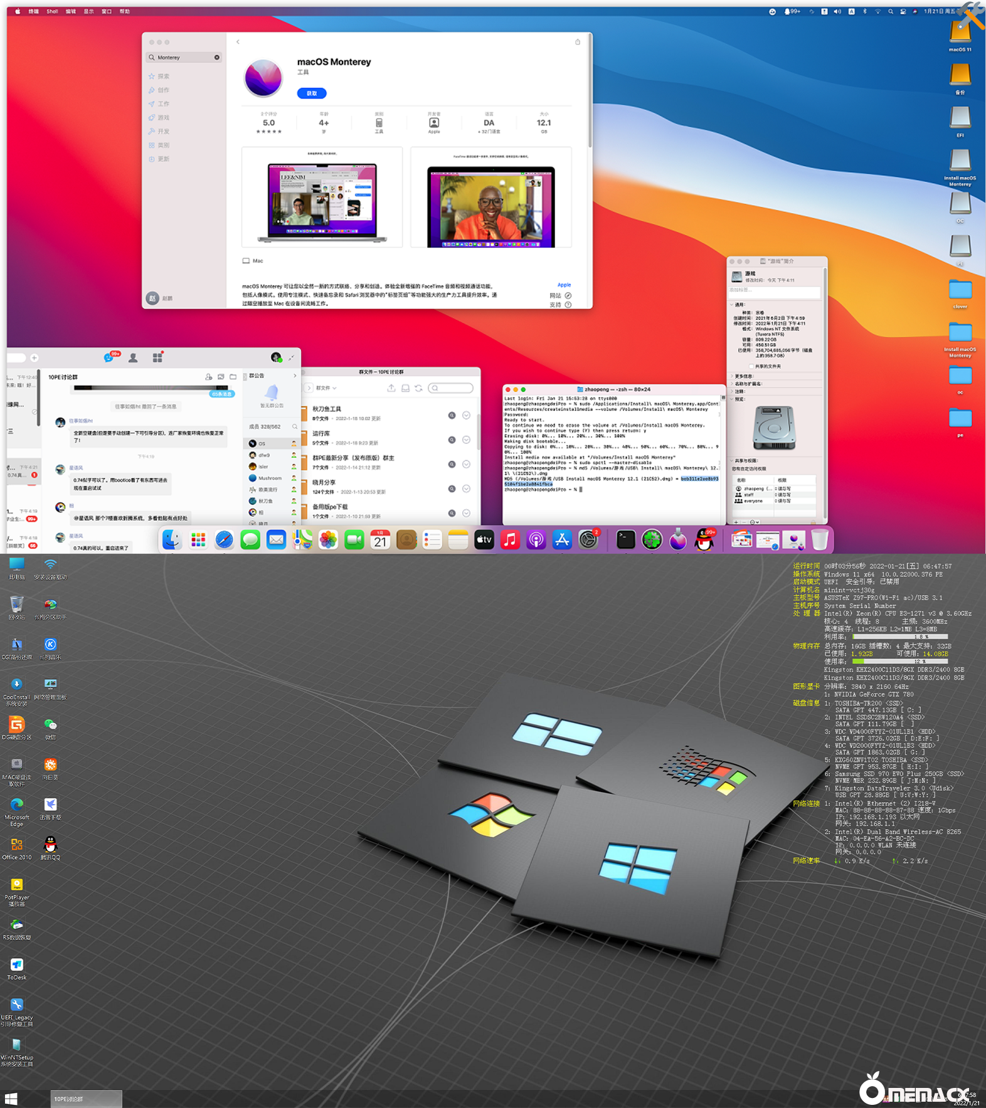Expand the More Info section
Viewport: 986px width, 1108px height.
click(732, 376)
